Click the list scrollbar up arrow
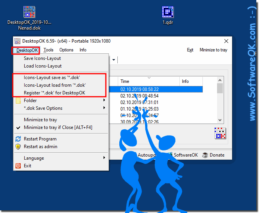Screen dimensions: 259x213 [x=220, y=80]
